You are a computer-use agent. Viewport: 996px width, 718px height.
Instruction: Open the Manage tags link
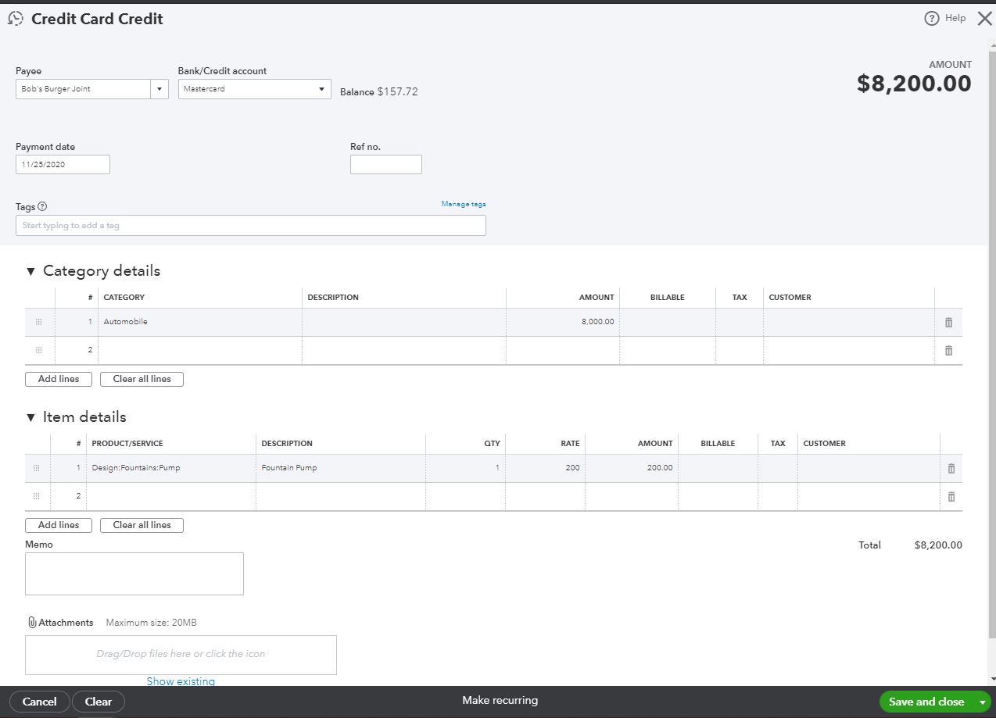[x=464, y=204]
